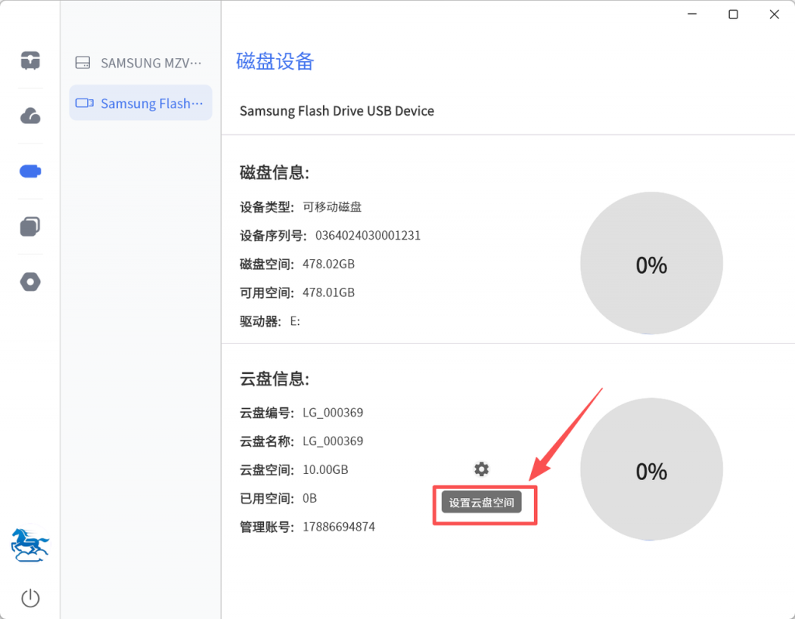Screen dimensions: 795x619
Task: Maximize the application window
Action: coord(733,15)
